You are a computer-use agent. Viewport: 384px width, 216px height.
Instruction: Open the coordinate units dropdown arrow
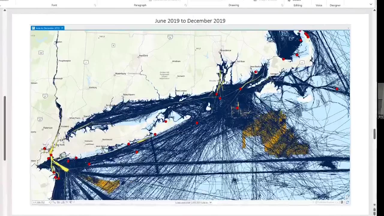[210, 202]
